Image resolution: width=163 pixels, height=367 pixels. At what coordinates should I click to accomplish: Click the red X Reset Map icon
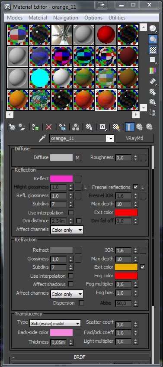(49, 127)
